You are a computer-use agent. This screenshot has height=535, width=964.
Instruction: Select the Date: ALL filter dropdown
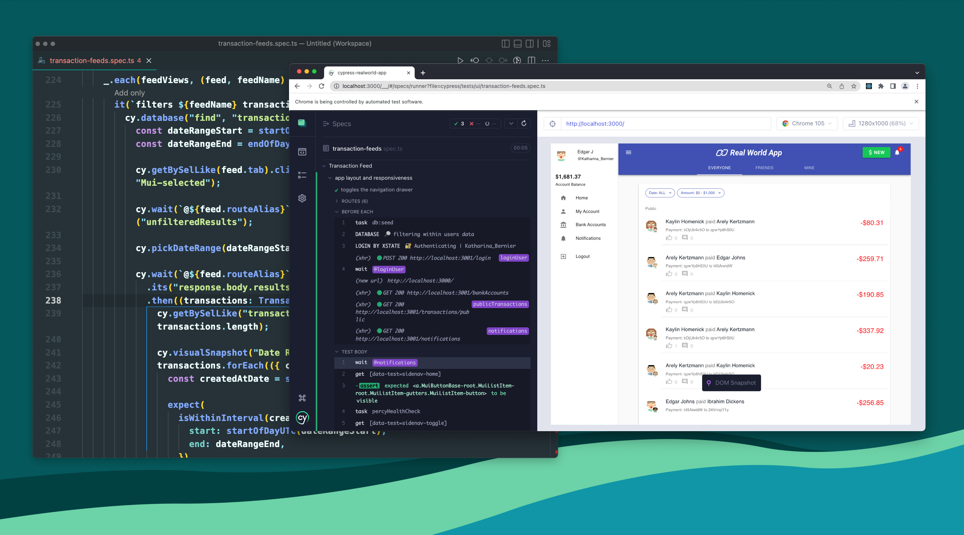click(657, 193)
